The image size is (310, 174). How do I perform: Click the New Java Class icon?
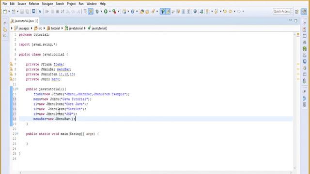click(x=133, y=12)
